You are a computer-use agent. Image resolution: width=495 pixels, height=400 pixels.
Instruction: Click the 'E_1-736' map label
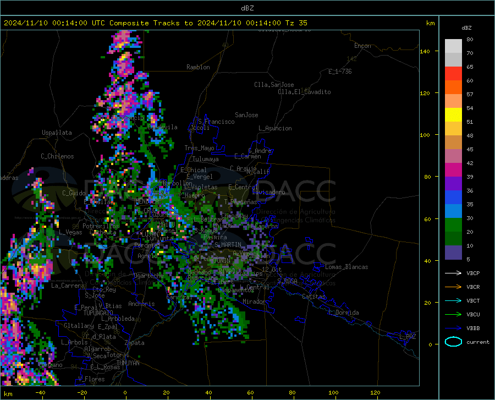(340, 72)
